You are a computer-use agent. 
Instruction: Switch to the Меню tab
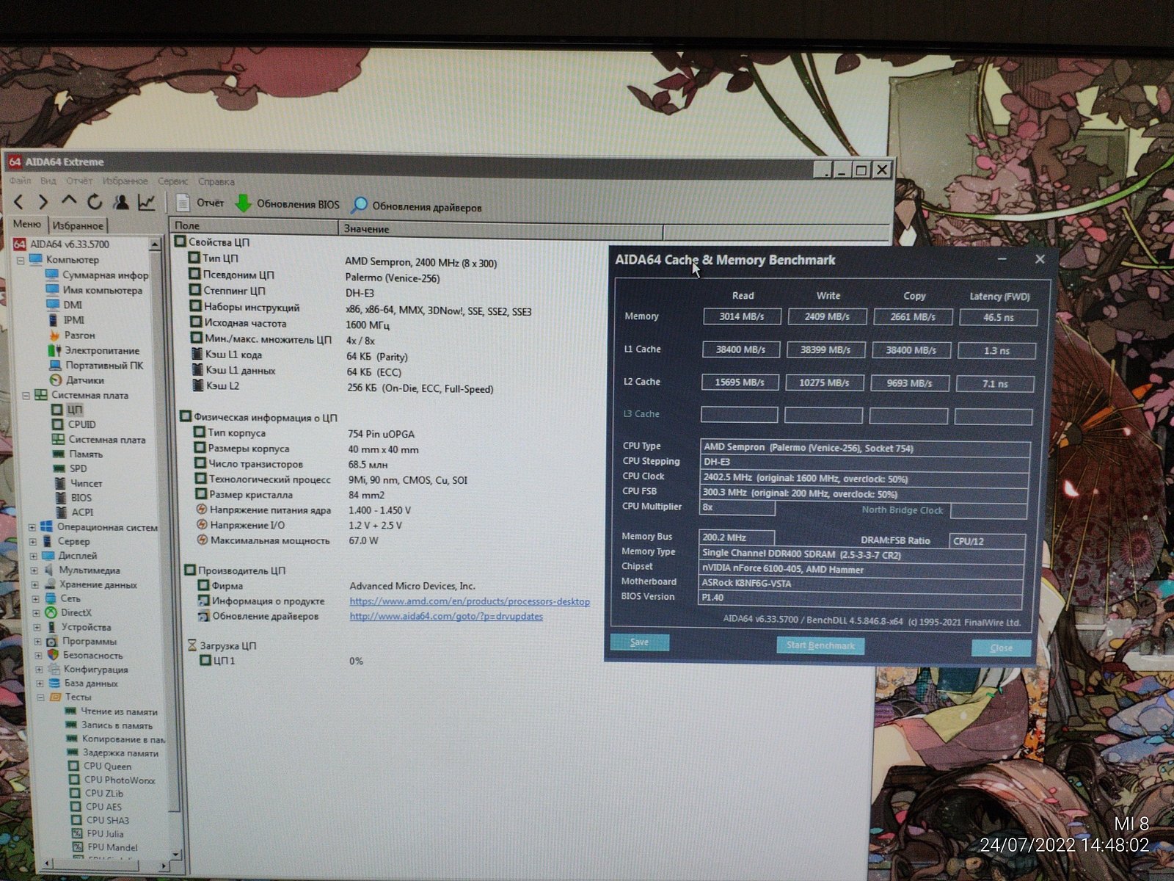pos(27,224)
